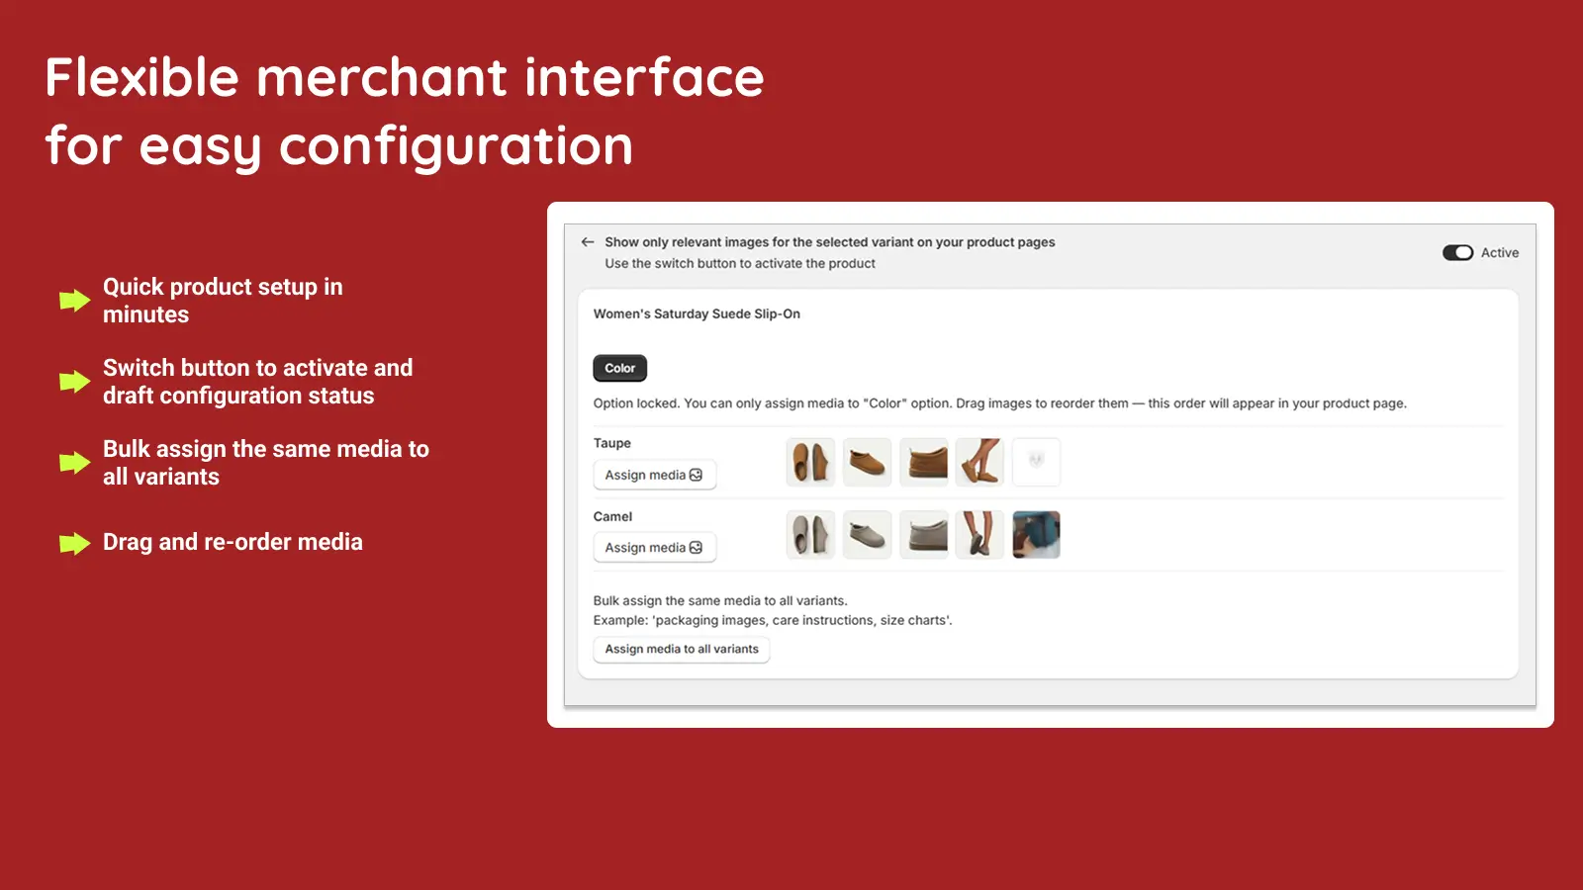The image size is (1583, 890).
Task: Select the last washed-out thumbnail in Taupe row
Action: [1036, 461]
